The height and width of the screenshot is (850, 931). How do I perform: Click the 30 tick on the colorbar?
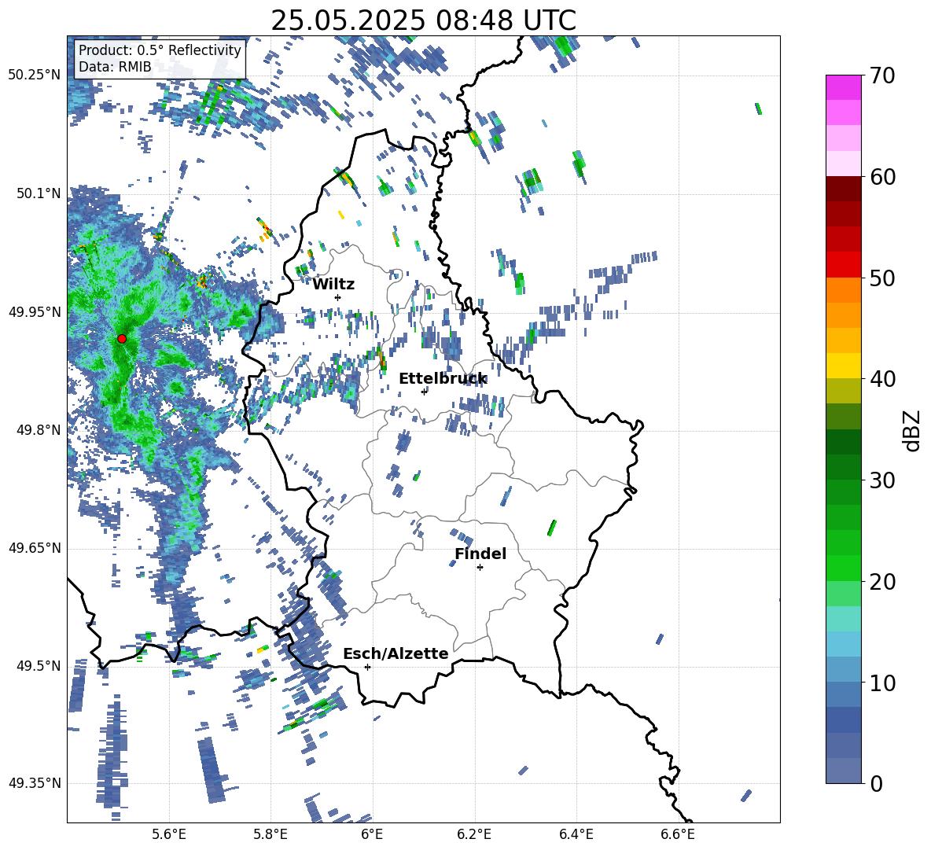pyautogui.click(x=882, y=480)
